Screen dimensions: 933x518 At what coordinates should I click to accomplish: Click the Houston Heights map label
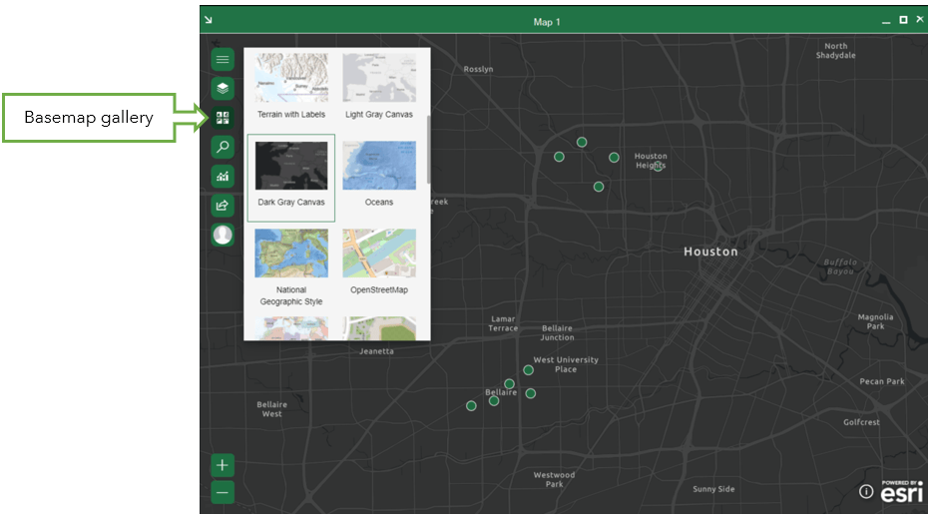coord(651,161)
